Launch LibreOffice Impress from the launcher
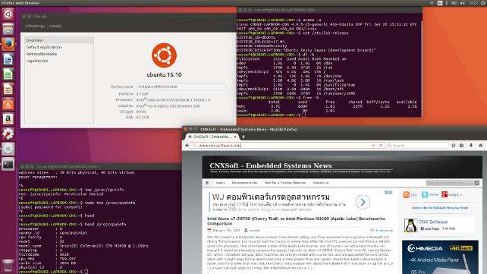The image size is (487, 274). click(8, 90)
